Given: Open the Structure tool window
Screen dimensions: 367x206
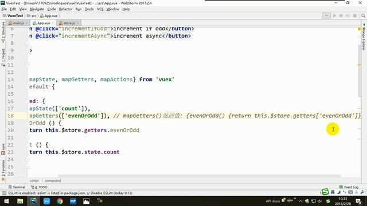Looking at the screenshot, I should [3, 32].
